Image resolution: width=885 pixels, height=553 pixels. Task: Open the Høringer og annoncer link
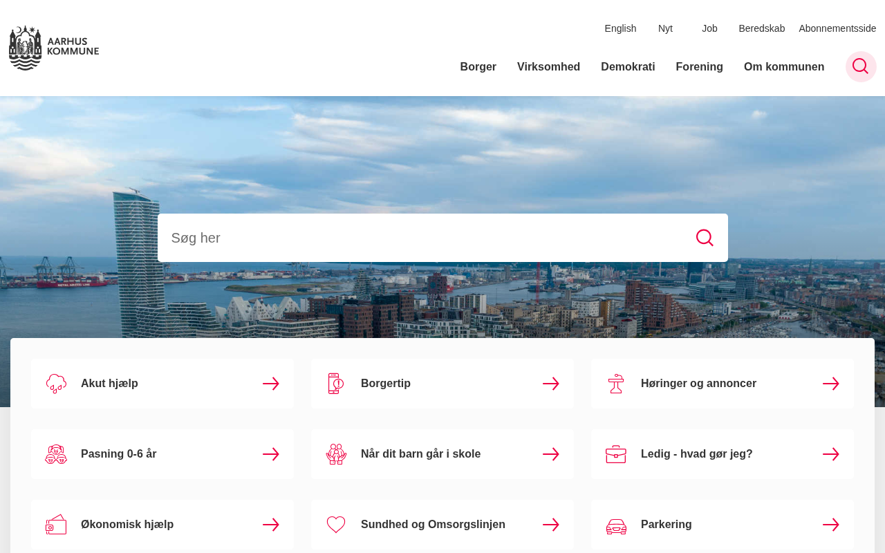click(x=723, y=384)
